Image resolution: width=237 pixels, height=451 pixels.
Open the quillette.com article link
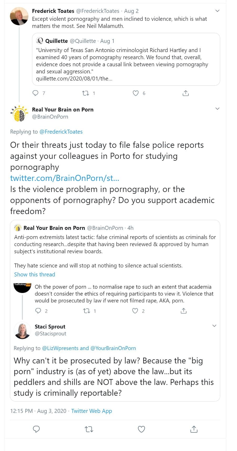point(74,78)
